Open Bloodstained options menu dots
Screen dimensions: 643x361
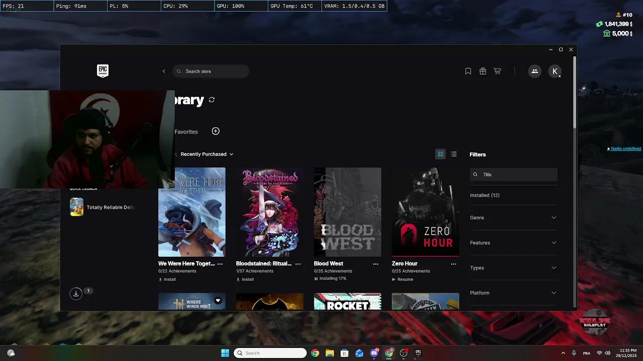tap(298, 264)
